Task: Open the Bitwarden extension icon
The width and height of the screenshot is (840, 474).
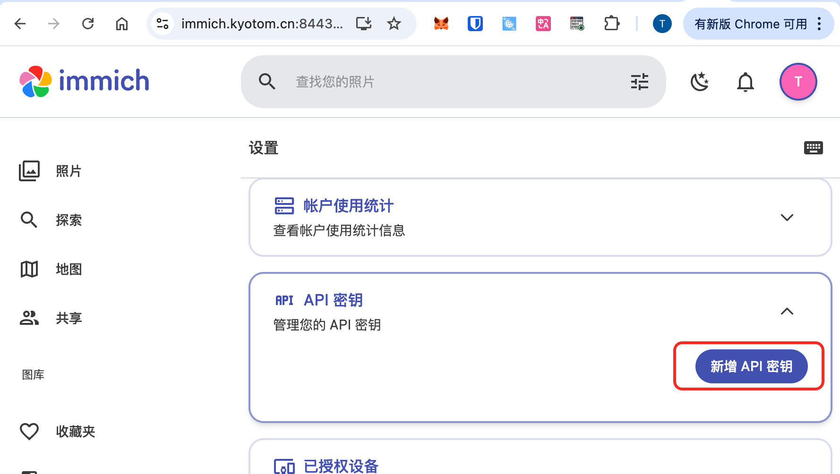Action: 475,24
